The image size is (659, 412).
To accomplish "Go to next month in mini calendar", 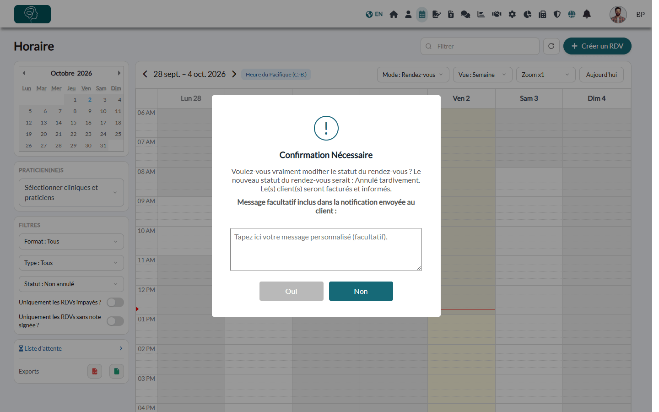I will (119, 73).
